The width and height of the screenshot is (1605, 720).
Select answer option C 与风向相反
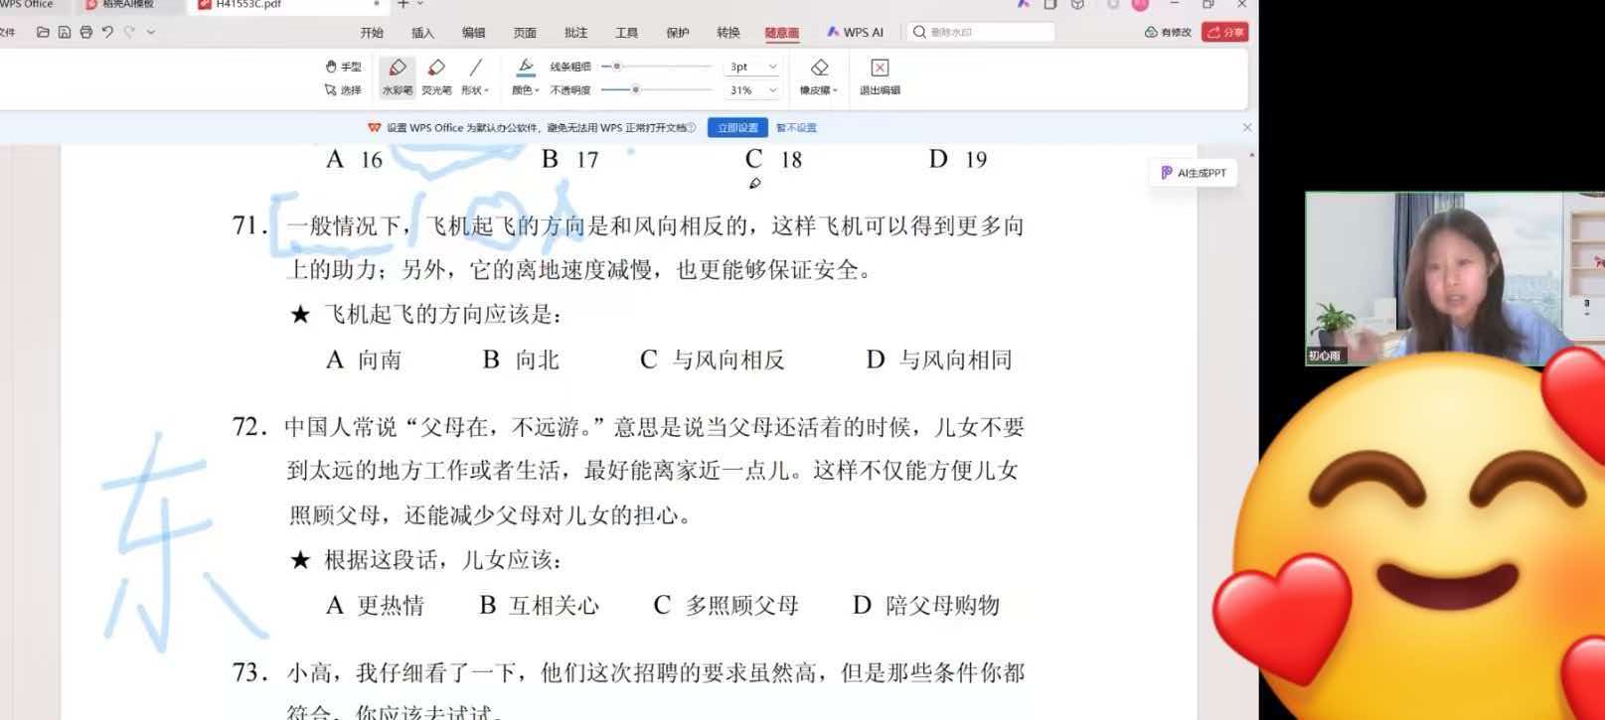pos(712,360)
